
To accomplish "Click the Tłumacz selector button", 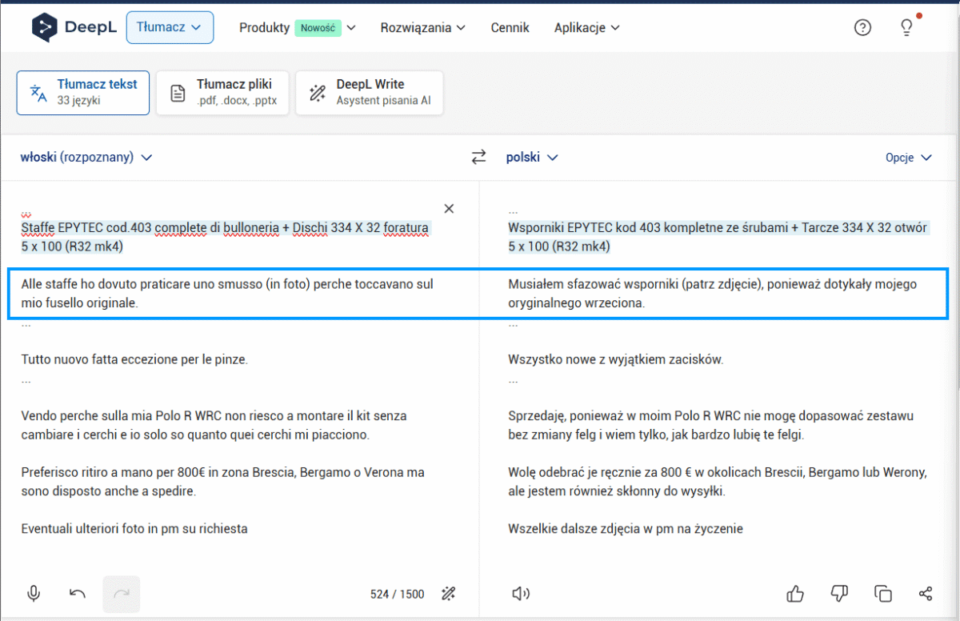I will (170, 27).
